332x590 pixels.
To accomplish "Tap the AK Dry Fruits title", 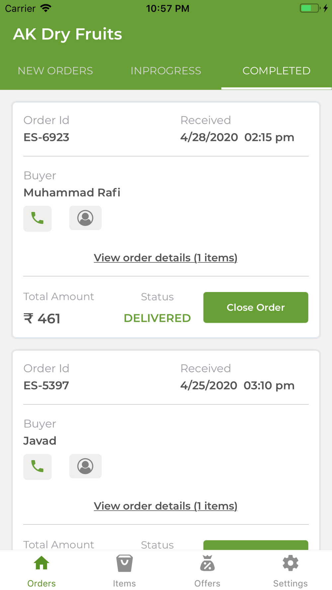I will click(x=68, y=34).
